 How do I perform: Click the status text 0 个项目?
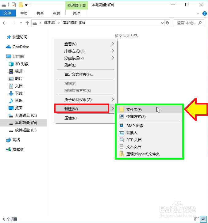click(10, 219)
